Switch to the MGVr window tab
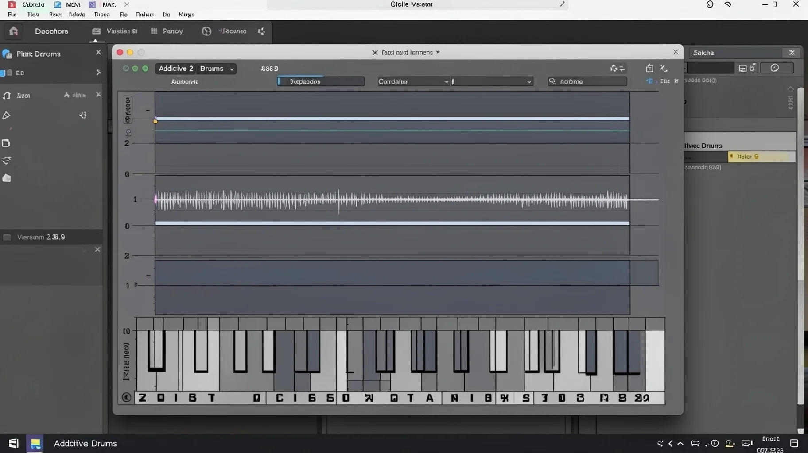Viewport: 808px width, 453px height. [x=68, y=4]
